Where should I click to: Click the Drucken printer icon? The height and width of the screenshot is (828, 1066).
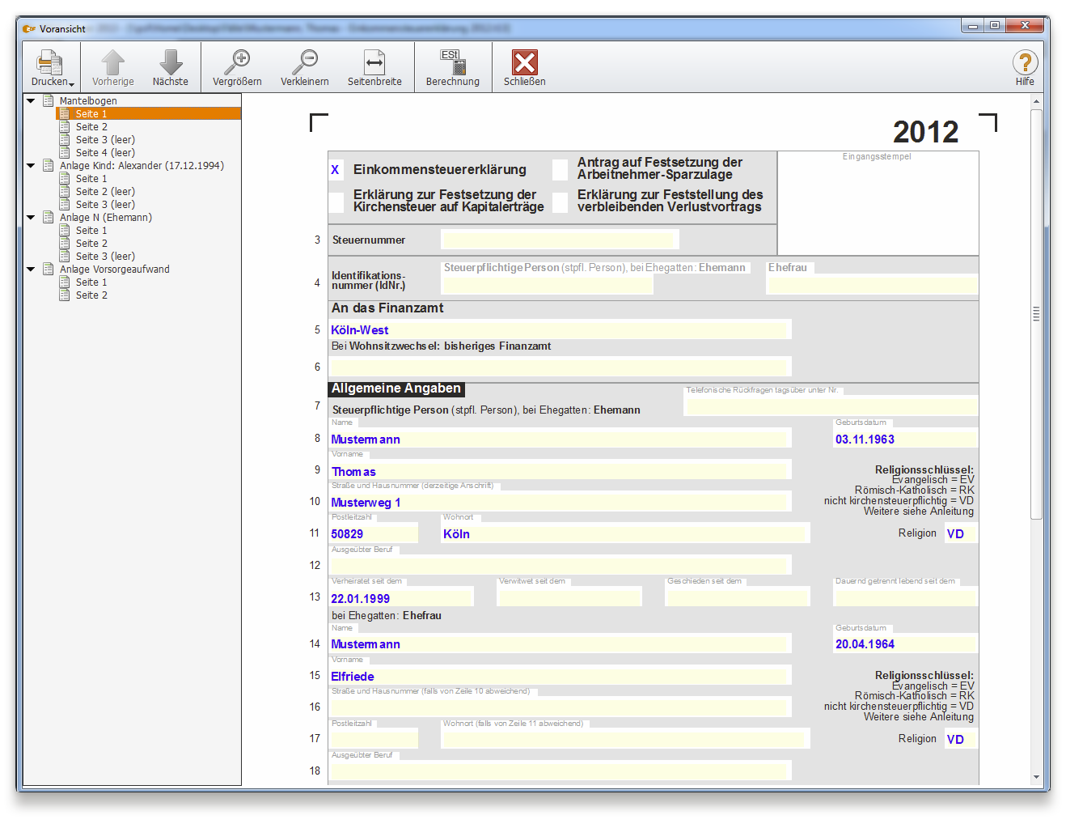coord(49,63)
